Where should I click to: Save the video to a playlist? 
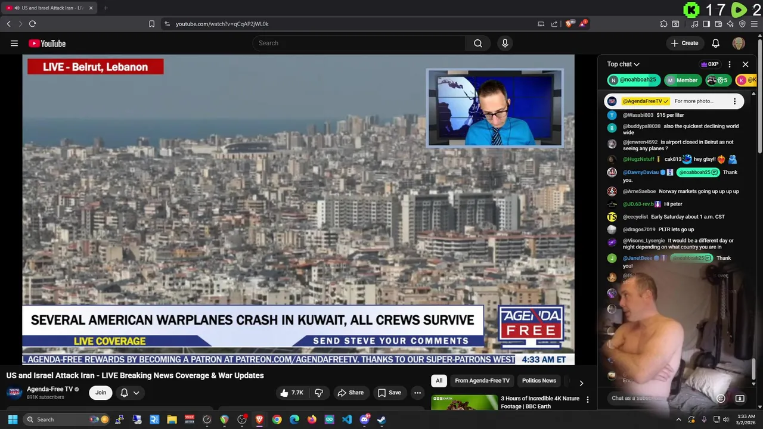click(x=389, y=393)
